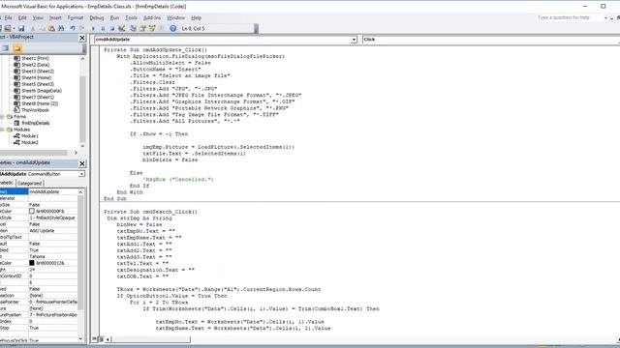
Task: Click the Reset (stop) toolbar icon
Action: tap(112, 28)
